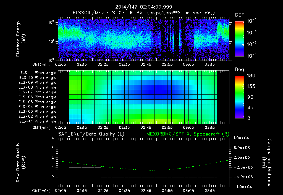Click the '2.0e+03' right-axis tick value
This screenshot has width=283, height=195.
tap(242, 157)
